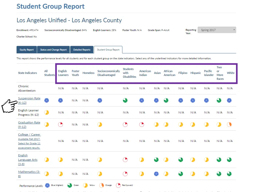
Task: Click Mathematics green icon for Two or More Races
Action: click(219, 174)
